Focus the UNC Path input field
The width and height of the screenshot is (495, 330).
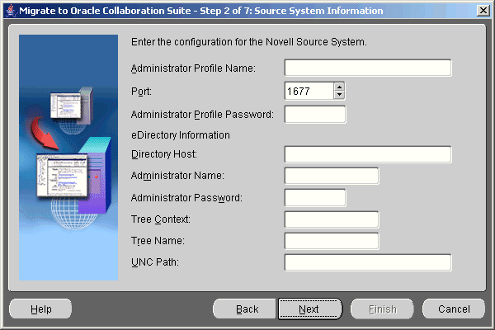(368, 262)
